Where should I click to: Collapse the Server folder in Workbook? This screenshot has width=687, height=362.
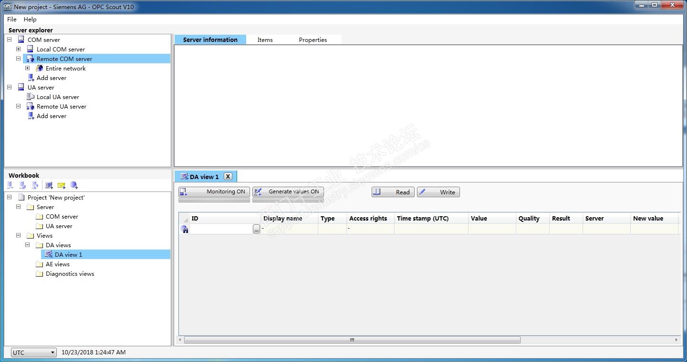pyautogui.click(x=18, y=207)
